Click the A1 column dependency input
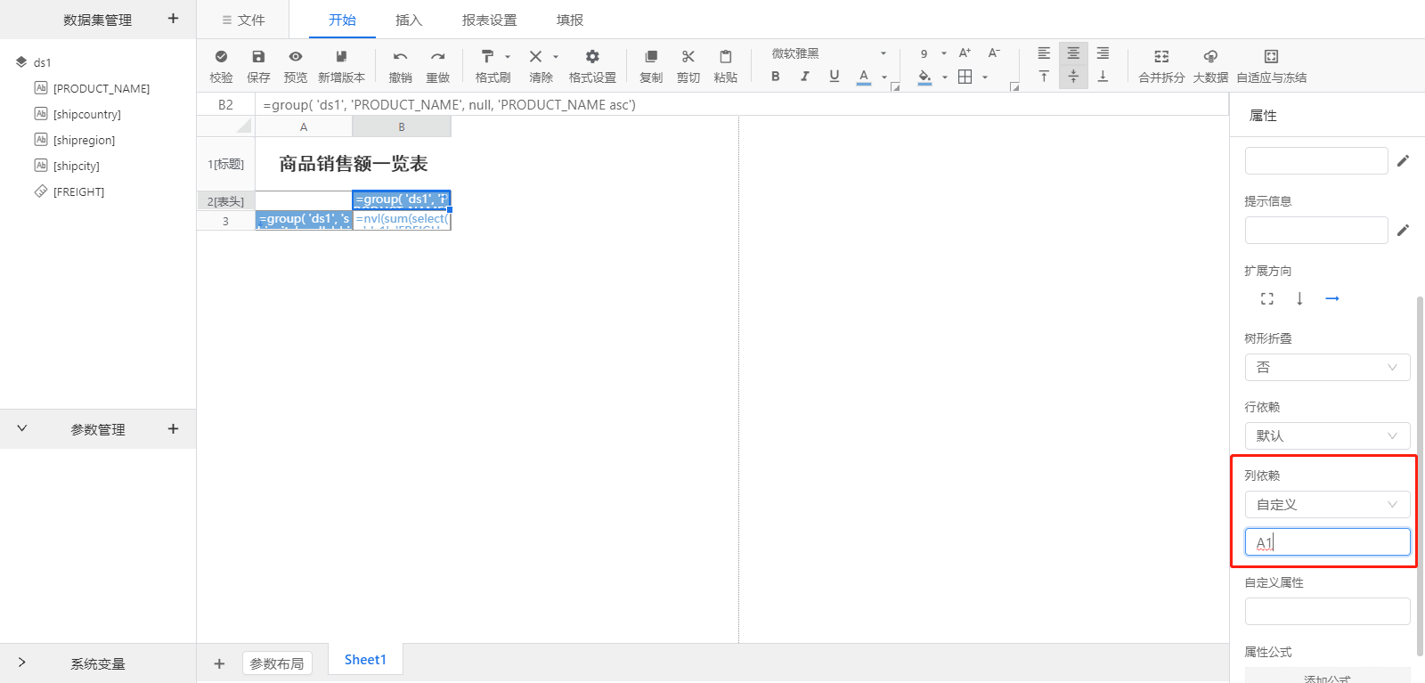1425x683 pixels. coord(1327,541)
